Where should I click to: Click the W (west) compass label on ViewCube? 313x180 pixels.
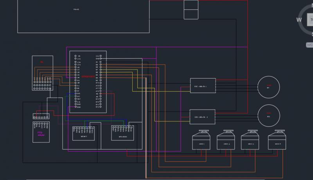click(299, 20)
